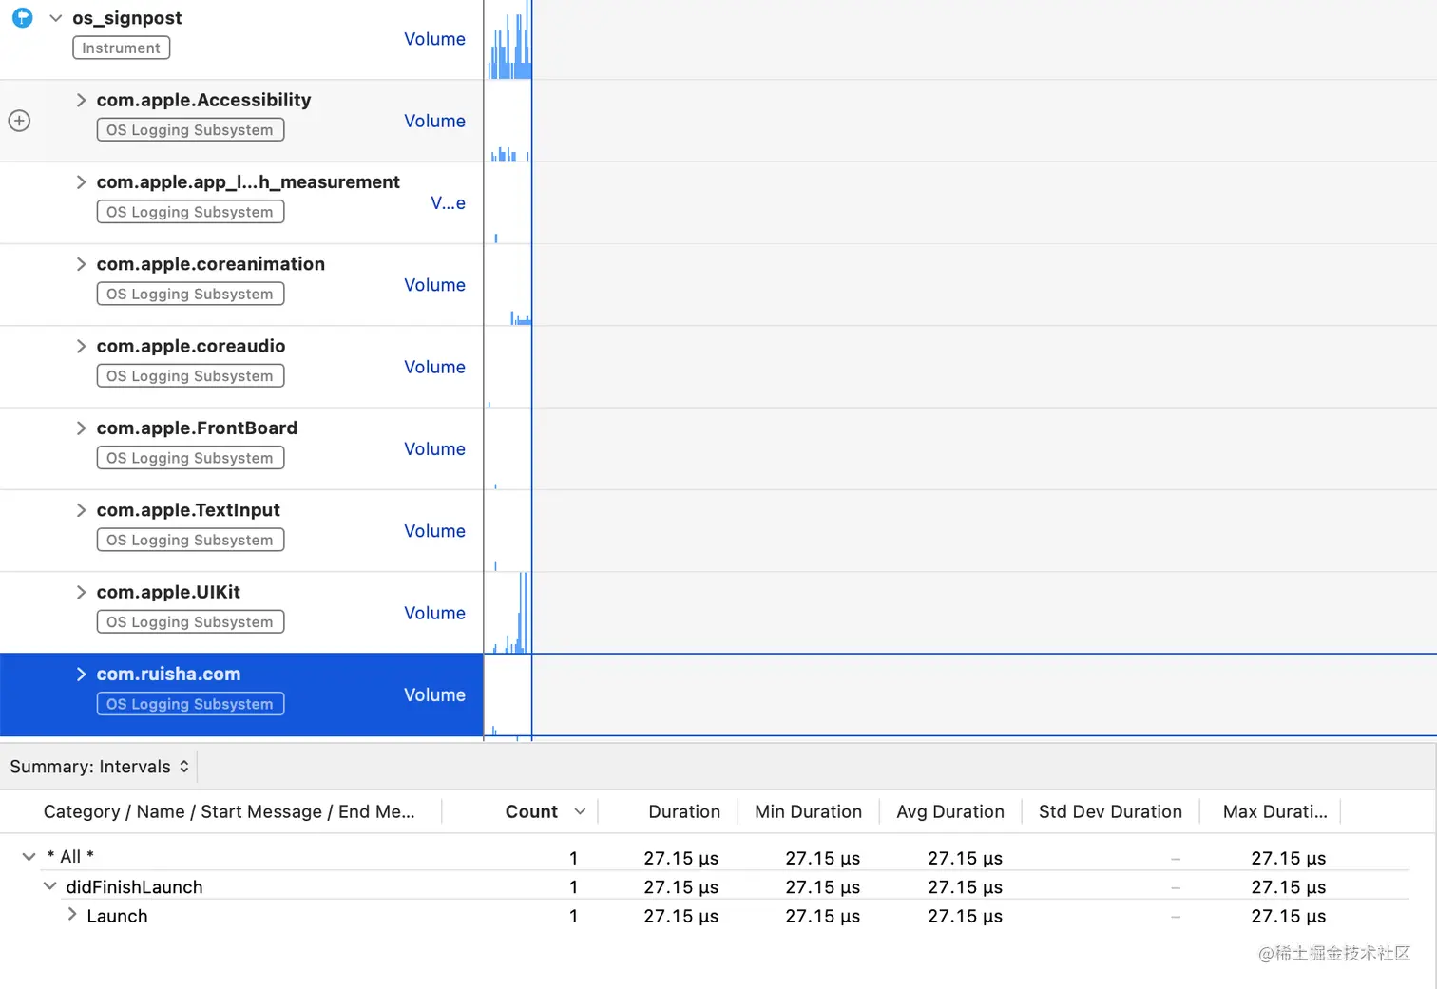The image size is (1437, 989).
Task: Open Volume selector for com.apple.FrontBoard
Action: pos(434,448)
